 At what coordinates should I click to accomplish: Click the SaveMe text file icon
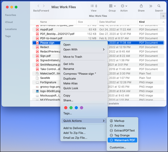pos(37,78)
